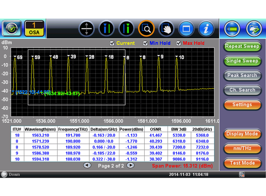Image resolution: width=266 pixels, height=196 pixels.
Task: Click the Display Mode button
Action: point(242,134)
